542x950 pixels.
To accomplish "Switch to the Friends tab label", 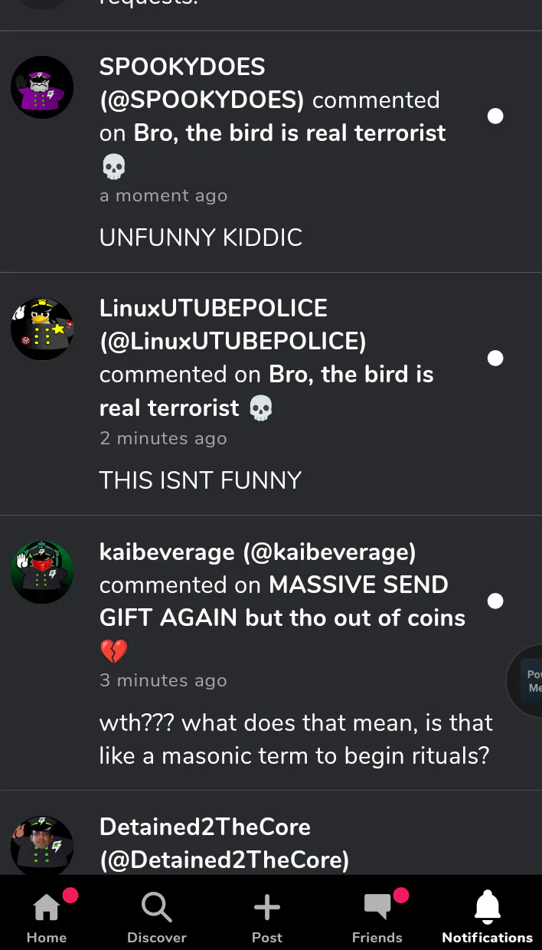I will [377, 938].
